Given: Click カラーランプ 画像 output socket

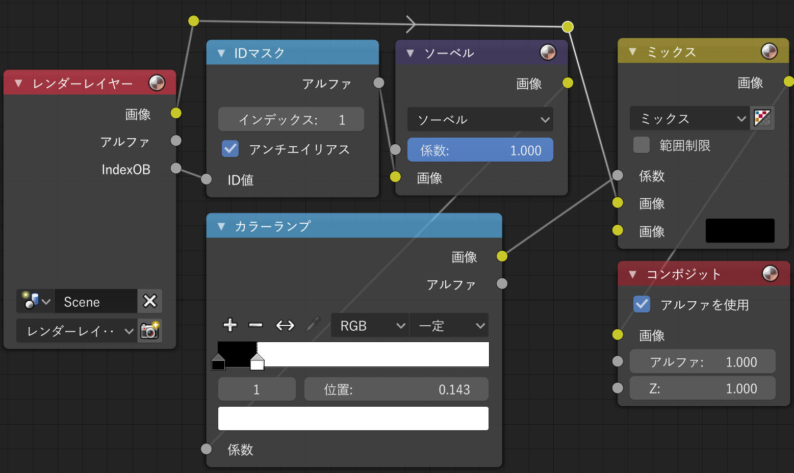Looking at the screenshot, I should coord(502,256).
